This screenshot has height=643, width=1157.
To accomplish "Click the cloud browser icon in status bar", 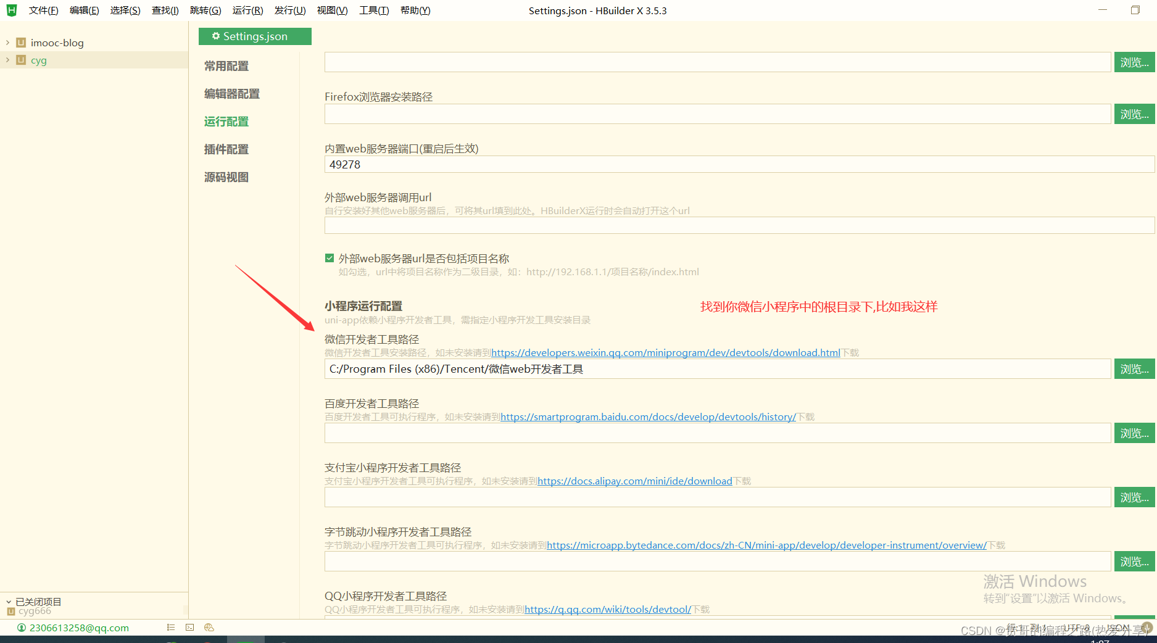I will [x=209, y=628].
